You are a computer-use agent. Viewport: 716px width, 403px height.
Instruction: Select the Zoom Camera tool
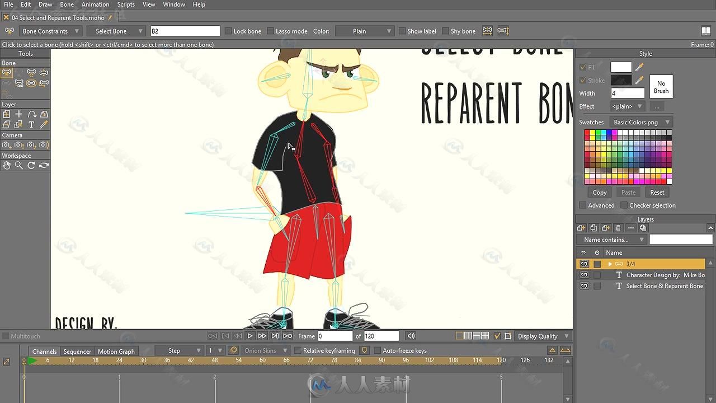click(x=19, y=145)
